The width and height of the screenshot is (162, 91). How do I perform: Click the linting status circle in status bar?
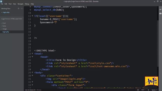[x=148, y=90]
